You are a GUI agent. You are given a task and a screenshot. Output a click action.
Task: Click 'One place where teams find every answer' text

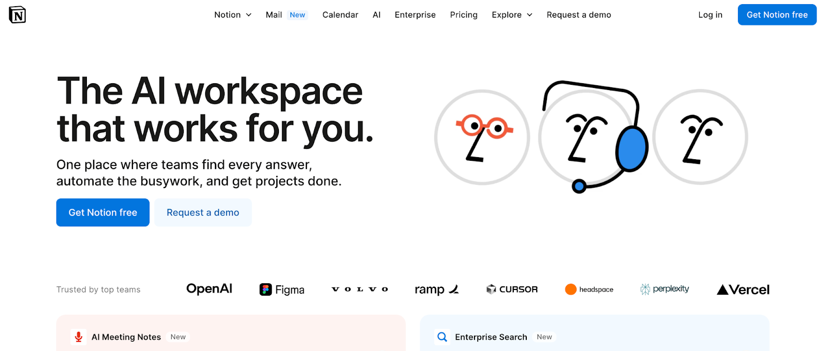coord(184,164)
